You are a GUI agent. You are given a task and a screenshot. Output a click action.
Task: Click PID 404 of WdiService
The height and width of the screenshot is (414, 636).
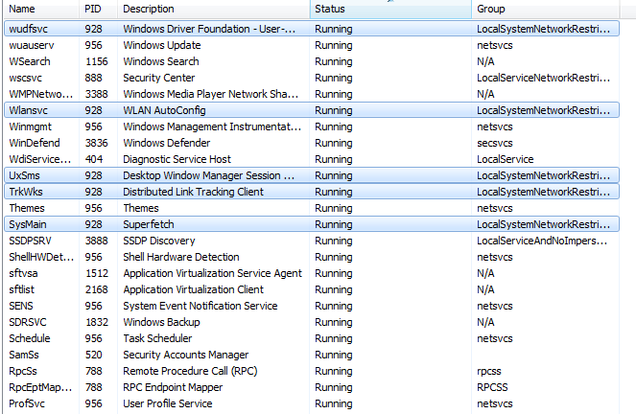point(94,159)
